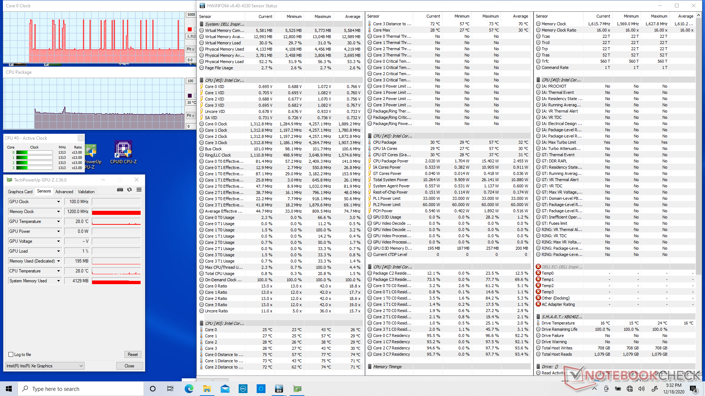The width and height of the screenshot is (705, 396).
Task: Launch Microsoft Edge from the taskbar
Action: click(x=189, y=389)
